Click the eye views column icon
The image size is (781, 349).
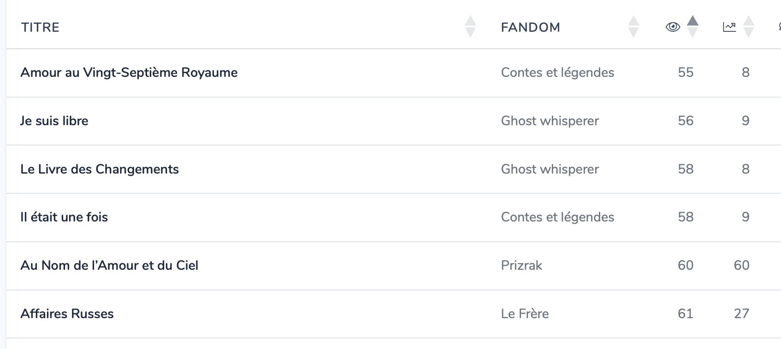coord(673,27)
